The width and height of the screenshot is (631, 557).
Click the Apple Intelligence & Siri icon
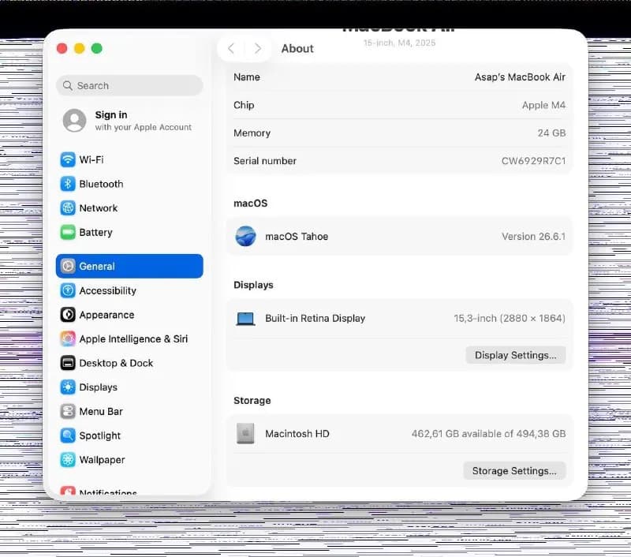pyautogui.click(x=68, y=338)
